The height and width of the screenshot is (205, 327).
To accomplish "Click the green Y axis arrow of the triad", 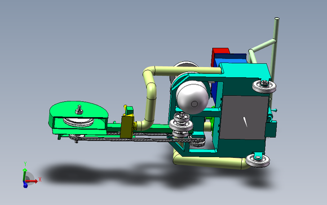I will coord(25,175).
